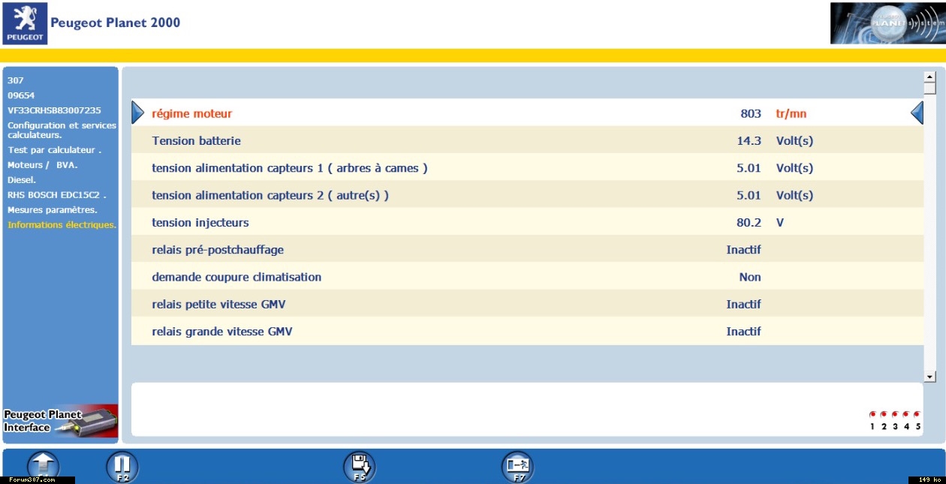Select Informations électriques in sidebar
This screenshot has width=946, height=484.
click(x=62, y=225)
